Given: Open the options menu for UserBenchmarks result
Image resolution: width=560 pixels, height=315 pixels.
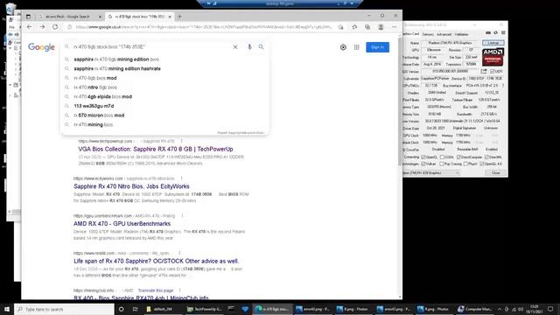Looking at the screenshot, I should coord(182,216).
